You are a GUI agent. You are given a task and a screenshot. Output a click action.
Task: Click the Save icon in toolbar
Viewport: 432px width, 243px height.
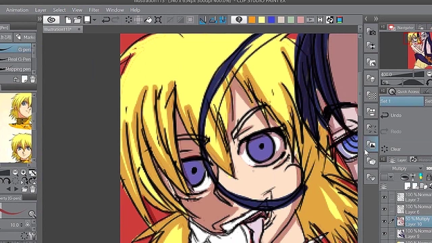tap(87, 20)
